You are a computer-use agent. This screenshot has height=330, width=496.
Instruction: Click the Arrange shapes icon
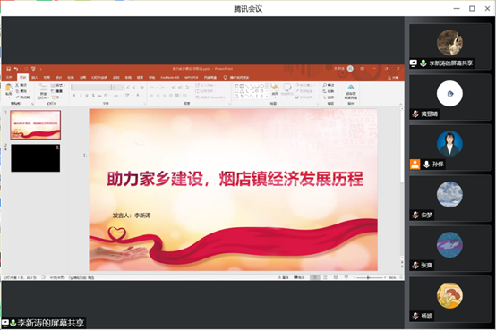[275, 88]
